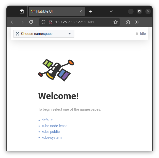Click the Hubble UI tab favicon

point(33,11)
